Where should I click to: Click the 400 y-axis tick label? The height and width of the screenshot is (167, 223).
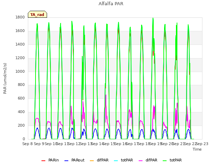pyautogui.click(x=21, y=112)
